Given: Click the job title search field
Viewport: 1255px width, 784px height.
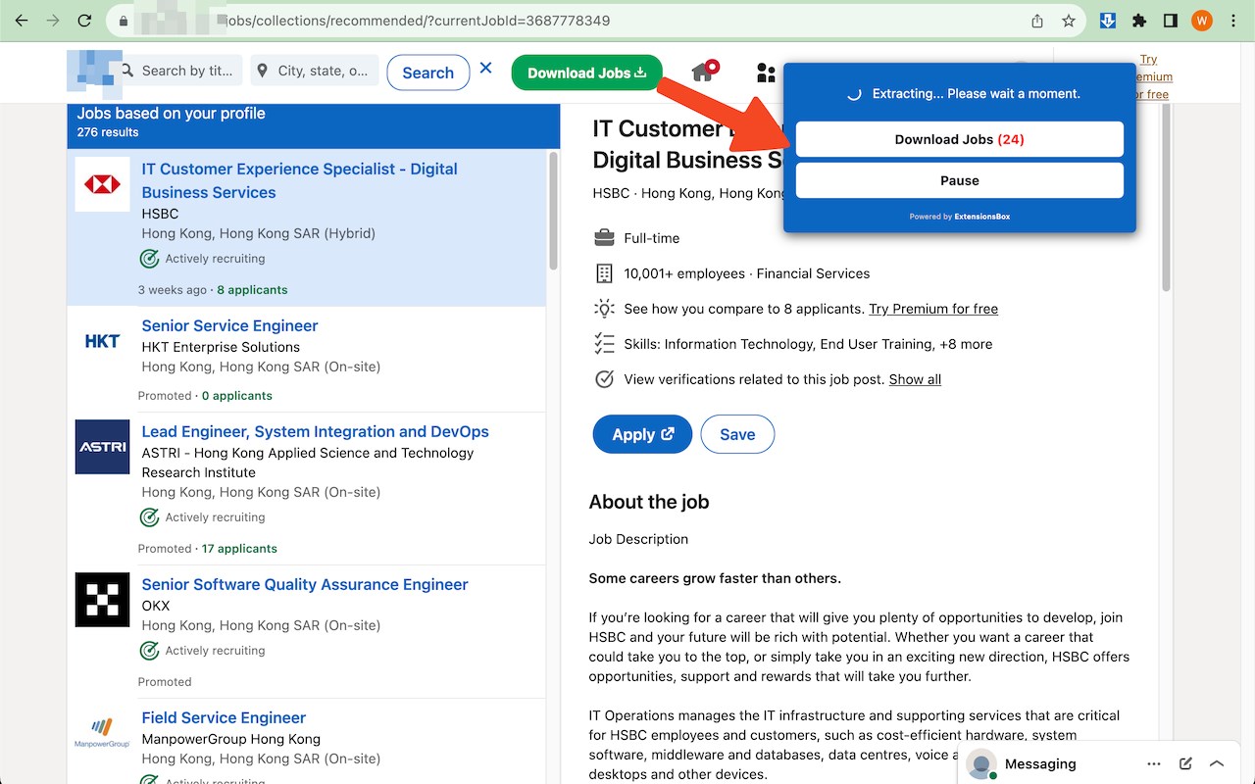Looking at the screenshot, I should coord(186,71).
